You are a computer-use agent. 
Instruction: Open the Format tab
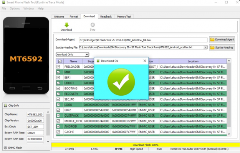73,16
